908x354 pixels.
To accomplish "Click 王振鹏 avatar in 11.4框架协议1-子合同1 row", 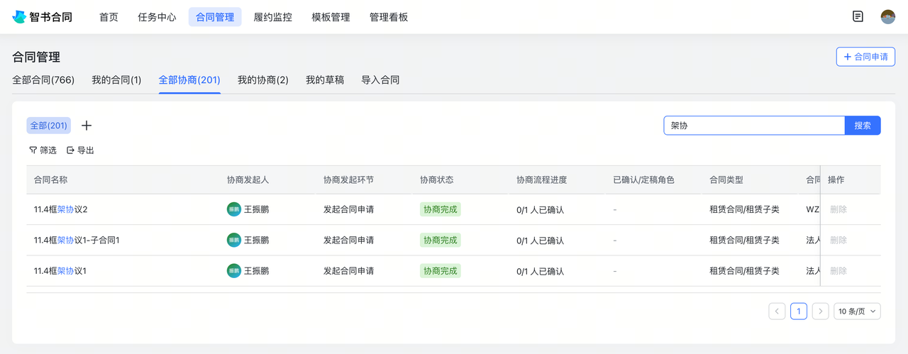I will (x=234, y=240).
